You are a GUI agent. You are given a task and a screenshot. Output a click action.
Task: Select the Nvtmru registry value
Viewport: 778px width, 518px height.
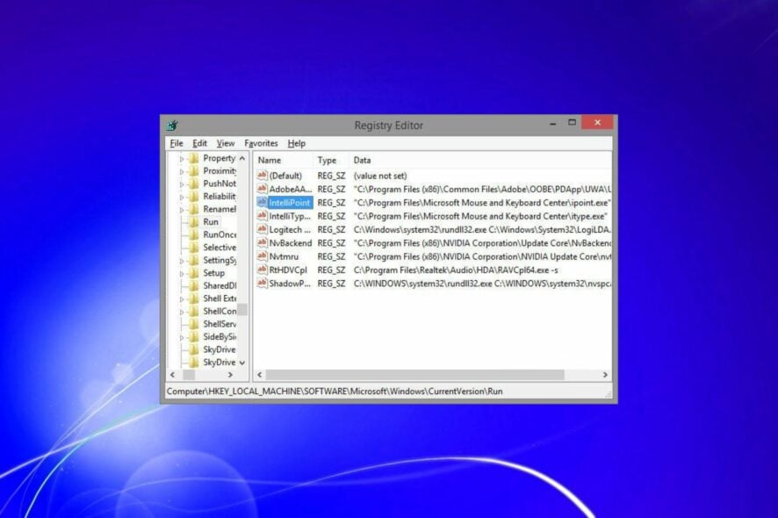click(283, 256)
